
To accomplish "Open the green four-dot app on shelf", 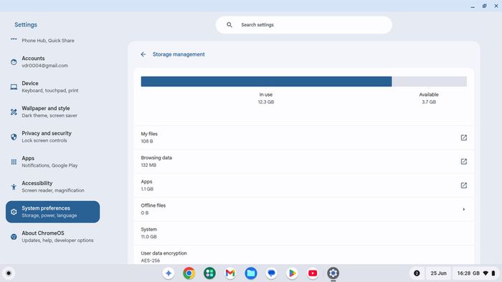I will pos(209,273).
